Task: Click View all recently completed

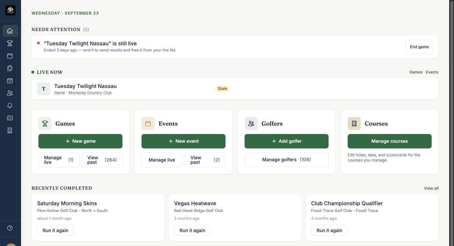Action: [x=431, y=188]
